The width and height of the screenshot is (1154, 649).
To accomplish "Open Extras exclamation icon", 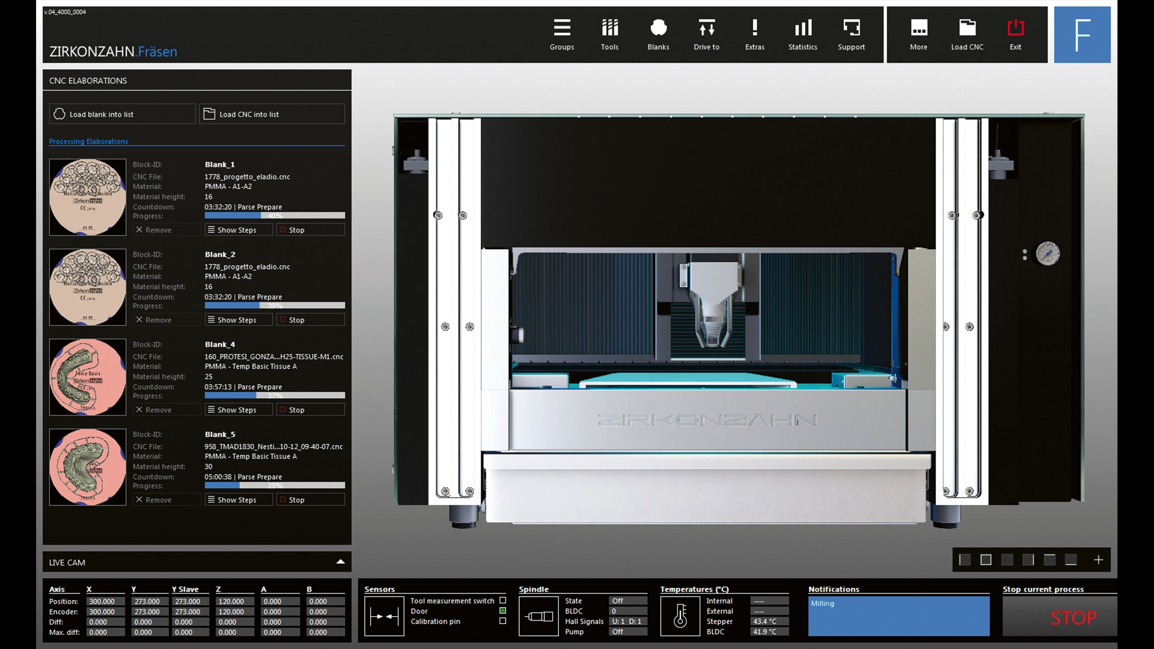I will pyautogui.click(x=755, y=28).
